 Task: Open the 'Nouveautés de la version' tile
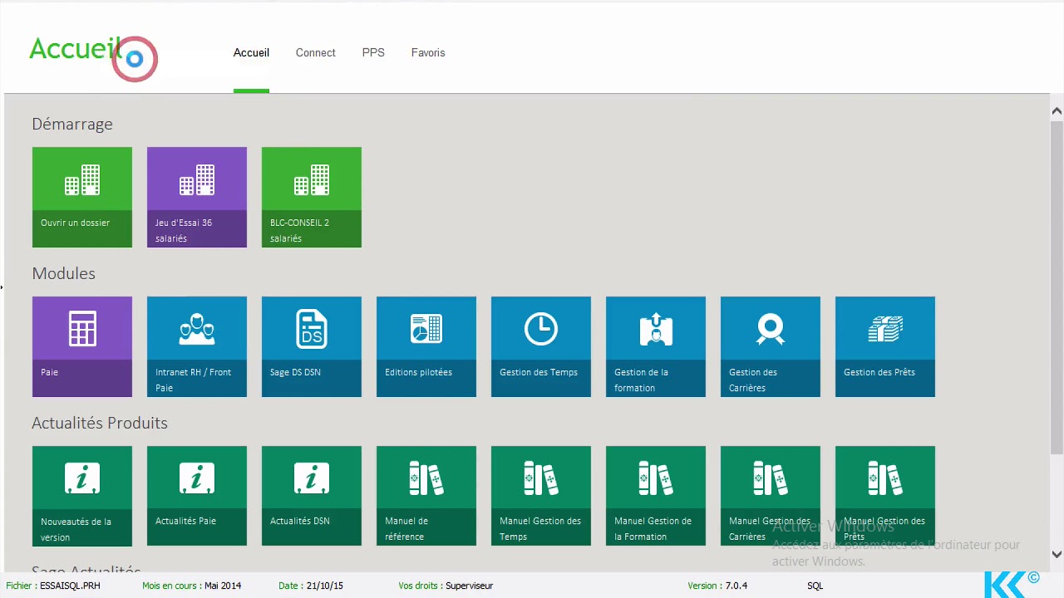point(81,496)
